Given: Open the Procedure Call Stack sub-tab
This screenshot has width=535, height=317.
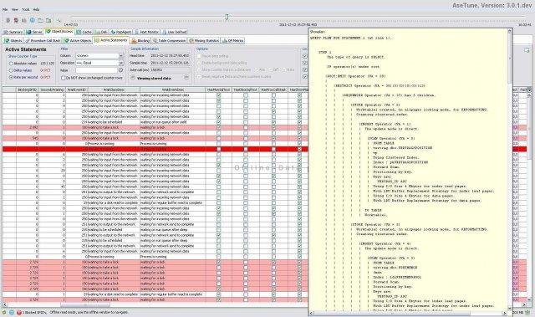Looking at the screenshot, I should (43, 41).
